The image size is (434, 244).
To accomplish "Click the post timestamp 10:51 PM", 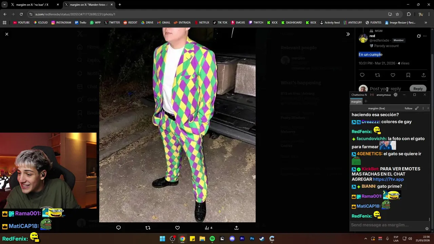I will click(377, 63).
